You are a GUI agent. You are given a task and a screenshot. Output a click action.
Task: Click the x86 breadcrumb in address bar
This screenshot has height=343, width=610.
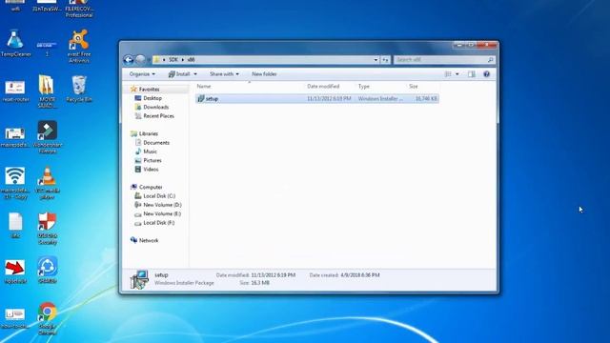[191, 59]
